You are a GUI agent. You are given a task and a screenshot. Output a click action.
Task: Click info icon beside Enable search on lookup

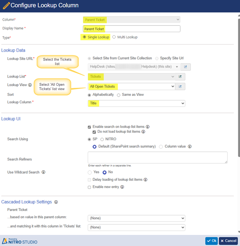click(148, 127)
